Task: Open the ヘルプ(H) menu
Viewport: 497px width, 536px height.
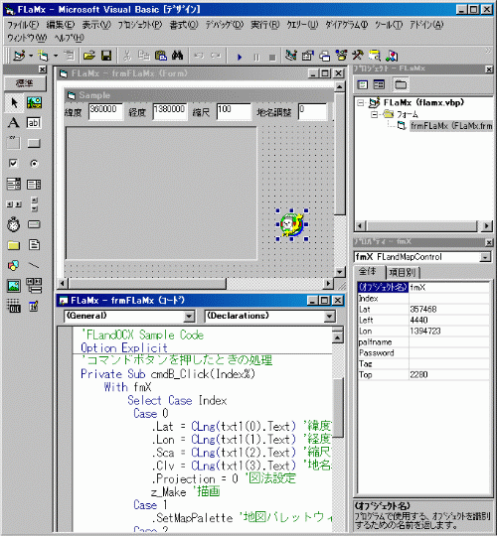Action: coord(70,38)
